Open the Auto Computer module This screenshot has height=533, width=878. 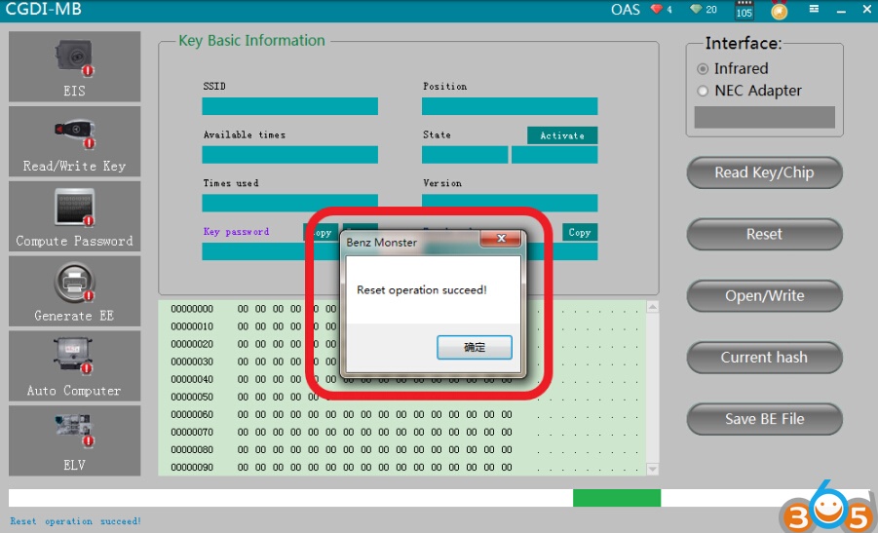pyautogui.click(x=74, y=366)
